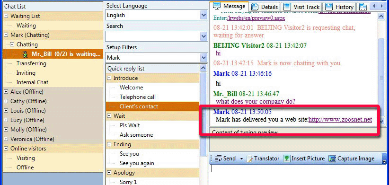Choose the Sorry 1 quick reply

pos(128,182)
